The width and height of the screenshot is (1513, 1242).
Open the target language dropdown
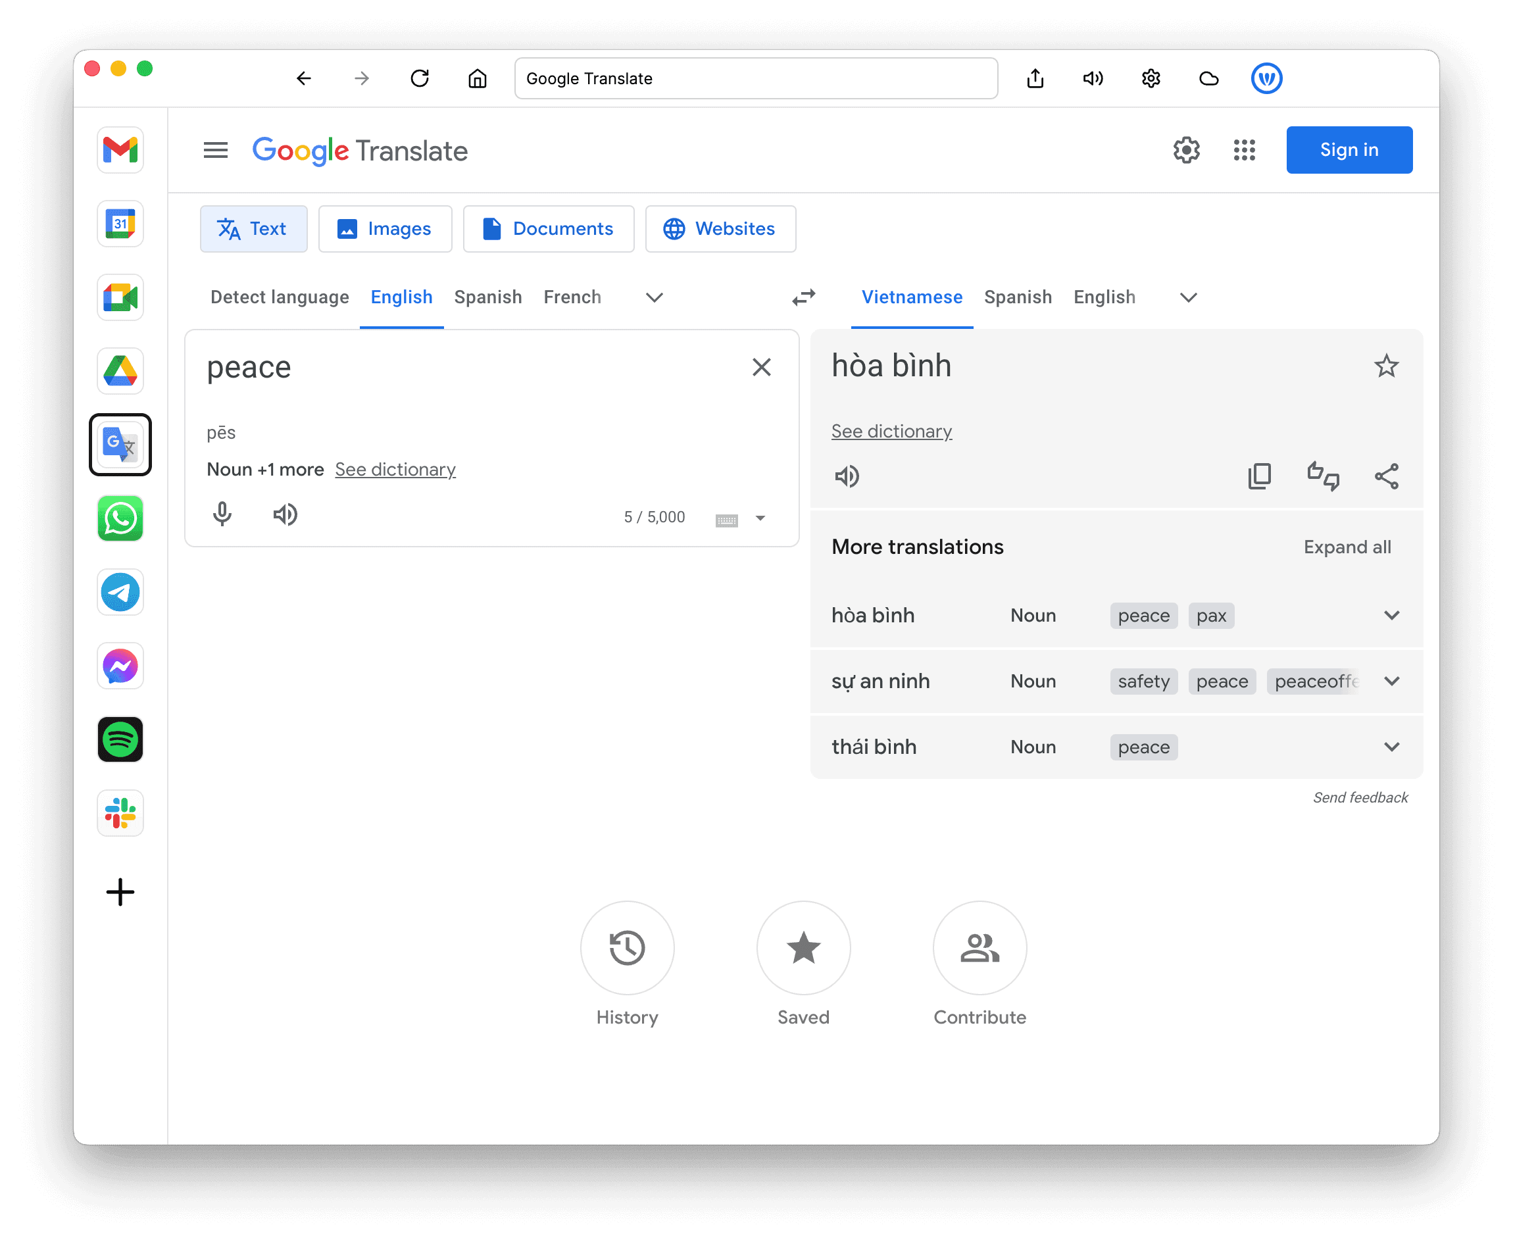(1186, 298)
